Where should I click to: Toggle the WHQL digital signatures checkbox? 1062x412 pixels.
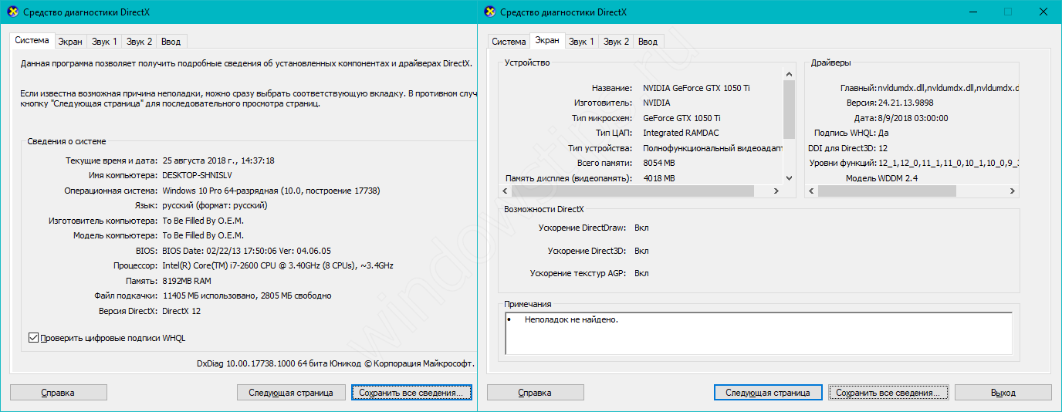pos(33,337)
